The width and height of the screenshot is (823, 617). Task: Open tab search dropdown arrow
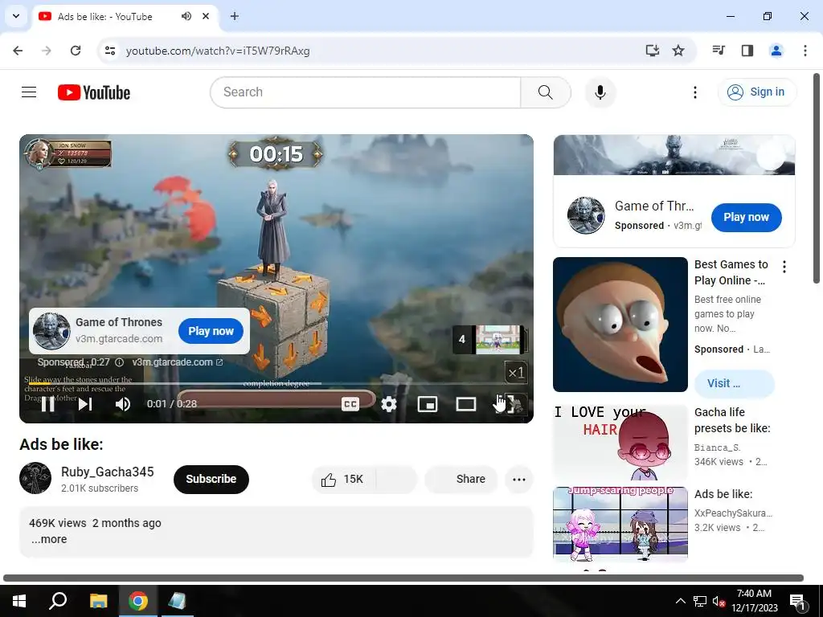[16, 16]
